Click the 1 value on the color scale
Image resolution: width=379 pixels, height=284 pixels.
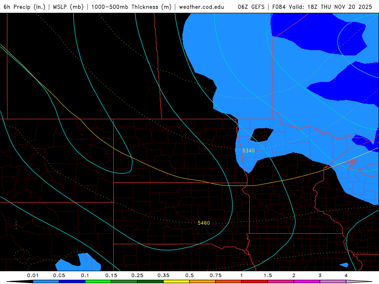[x=242, y=275]
